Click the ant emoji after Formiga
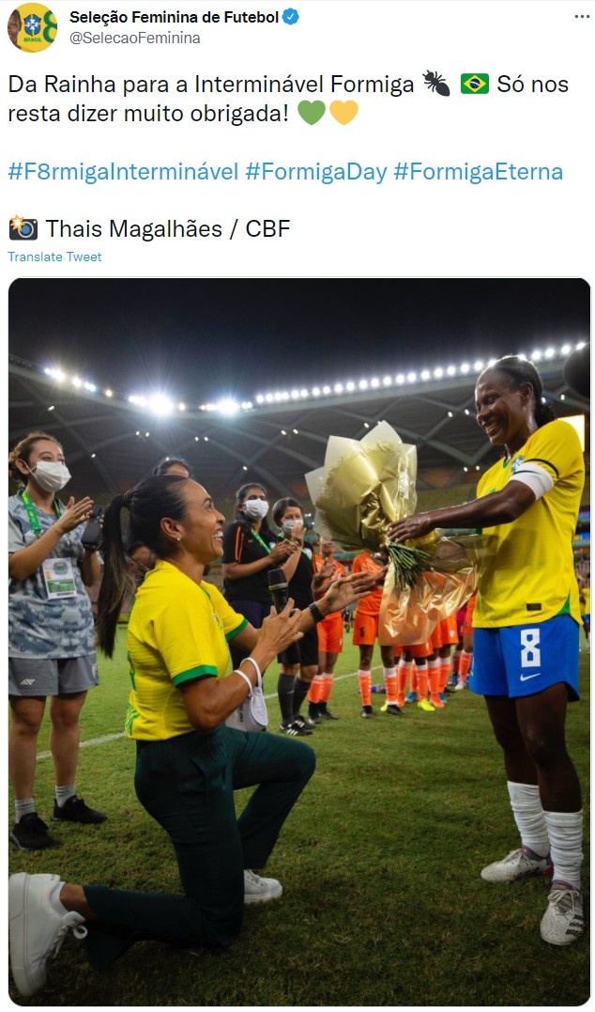 pos(436,84)
